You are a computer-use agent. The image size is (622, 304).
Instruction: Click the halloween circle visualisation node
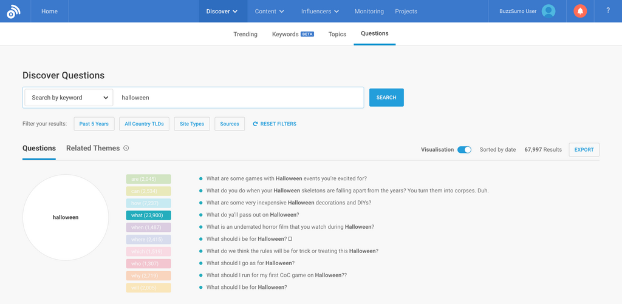point(66,217)
